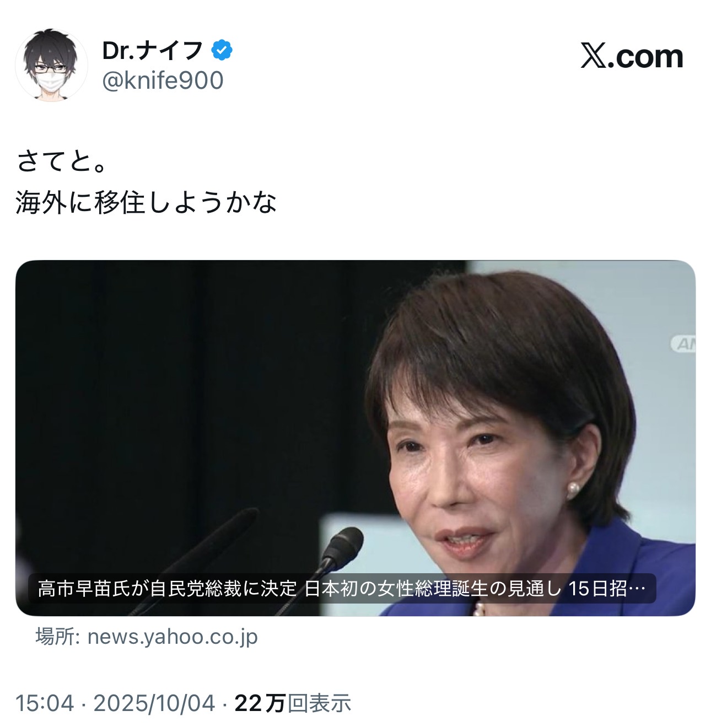Select the tweet line 海外に移住しようかな
This screenshot has height=727, width=711.
pos(146,202)
